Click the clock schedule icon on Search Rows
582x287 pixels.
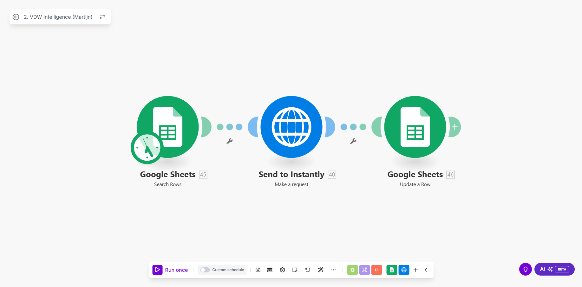coord(147,148)
